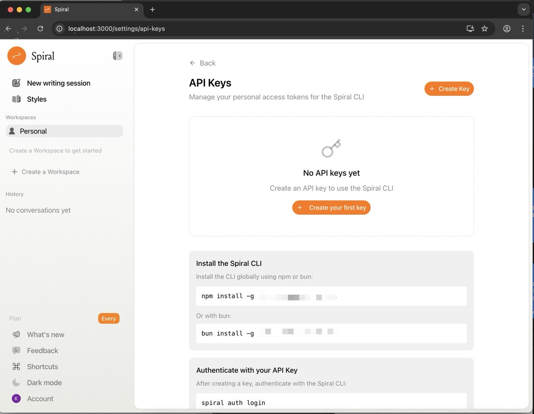Click Authenticate with your API Key heading
The height and width of the screenshot is (414, 534).
[x=247, y=370]
